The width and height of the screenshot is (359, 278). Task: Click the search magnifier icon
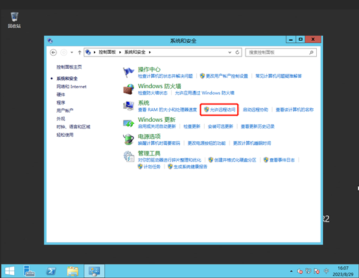pos(311,52)
